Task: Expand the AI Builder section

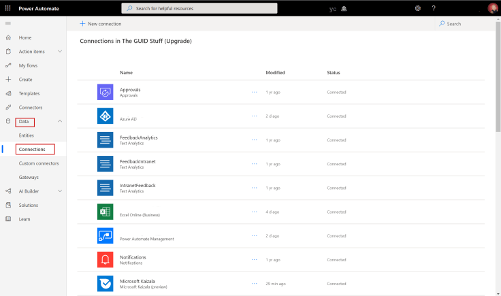Action: tap(60, 191)
